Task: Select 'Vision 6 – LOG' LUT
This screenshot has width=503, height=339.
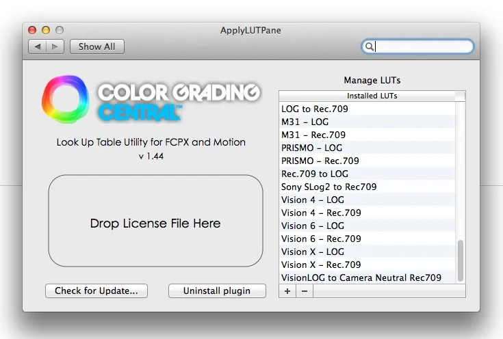Action: 367,226
